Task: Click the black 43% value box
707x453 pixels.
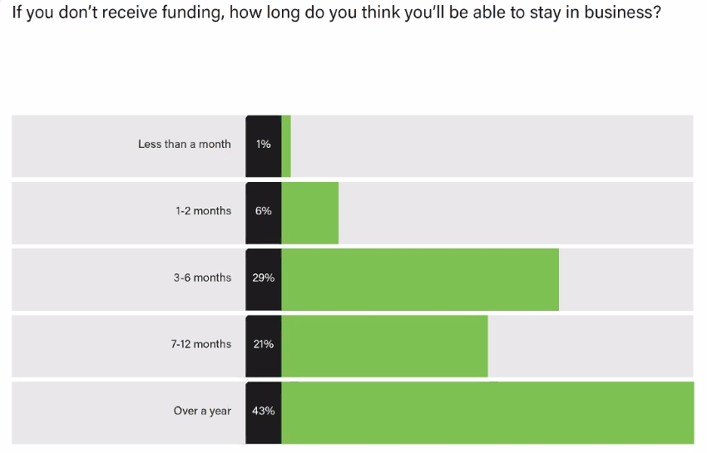Action: point(264,413)
